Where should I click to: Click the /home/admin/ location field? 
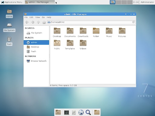(x=91, y=22)
